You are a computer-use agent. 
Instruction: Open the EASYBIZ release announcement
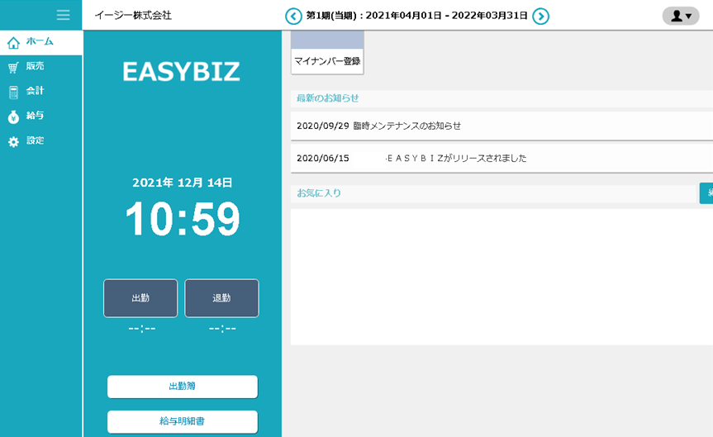456,158
